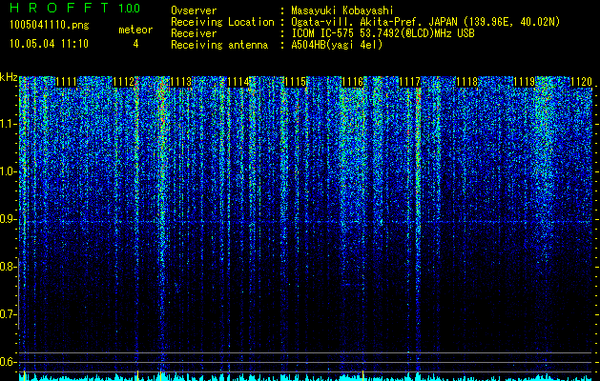The width and height of the screenshot is (600, 381).
Task: Click the 0.9 kHz axis label
Action: point(7,219)
